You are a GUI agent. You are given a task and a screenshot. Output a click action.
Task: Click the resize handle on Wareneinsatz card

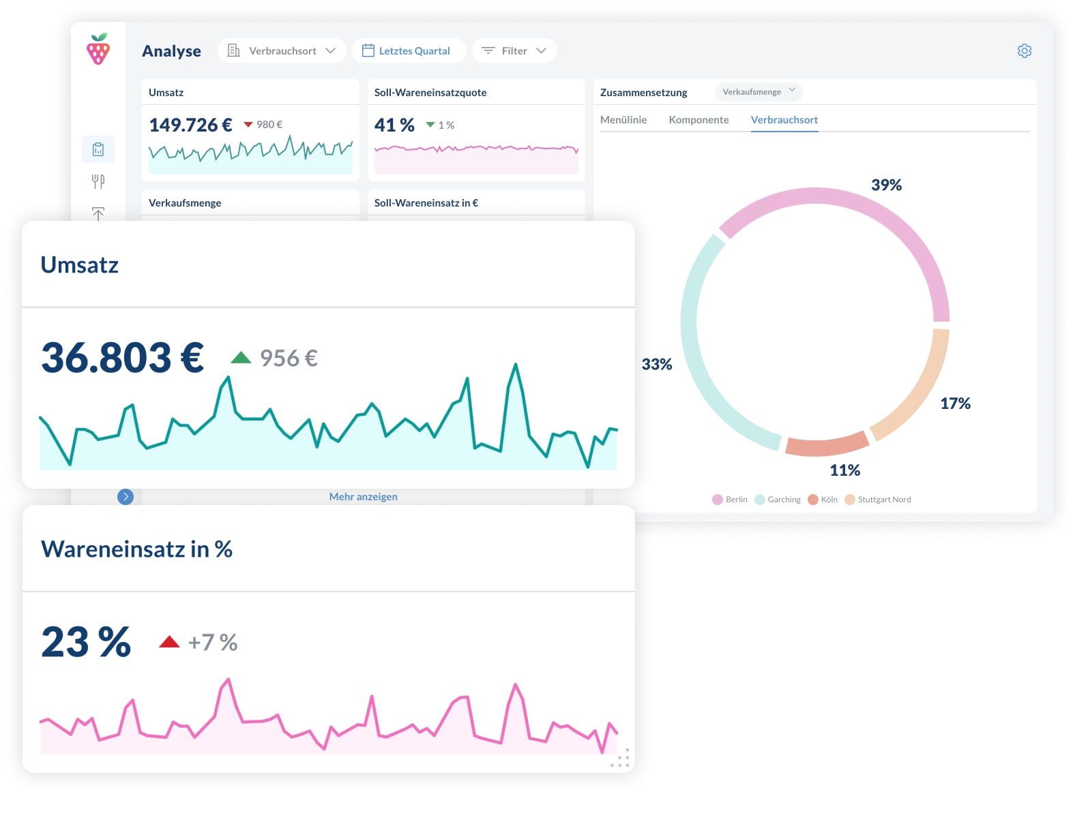pos(620,758)
